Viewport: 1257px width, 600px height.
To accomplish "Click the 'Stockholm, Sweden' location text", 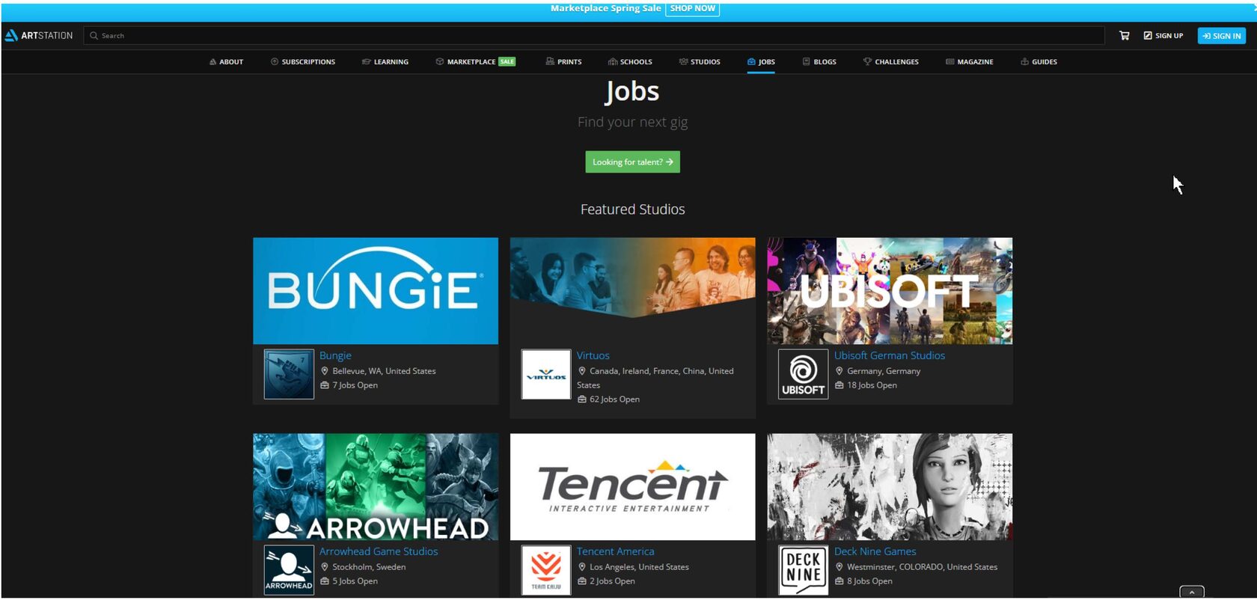I will point(369,567).
